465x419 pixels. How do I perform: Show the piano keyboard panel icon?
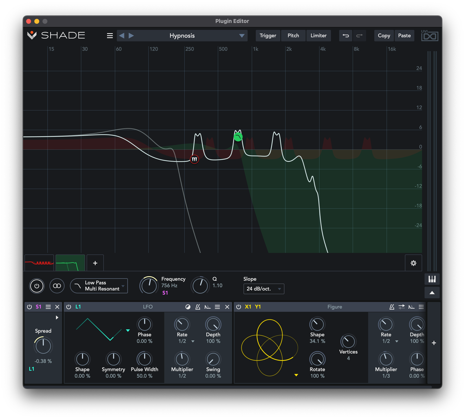[432, 279]
